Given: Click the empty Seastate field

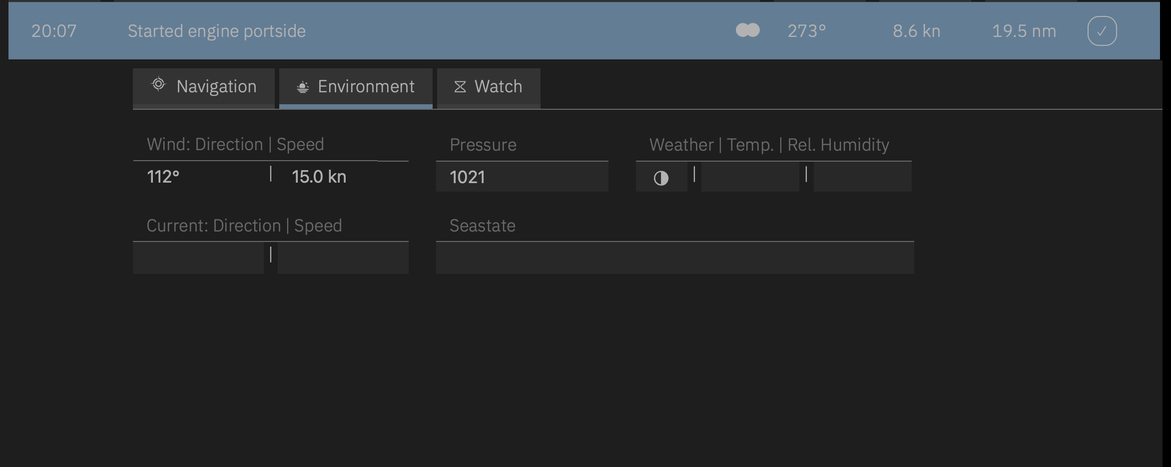Looking at the screenshot, I should click(675, 258).
